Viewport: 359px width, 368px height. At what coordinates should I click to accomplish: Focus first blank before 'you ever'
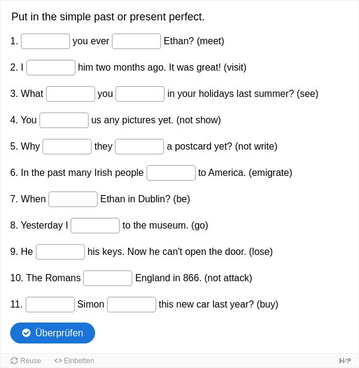pyautogui.click(x=45, y=41)
